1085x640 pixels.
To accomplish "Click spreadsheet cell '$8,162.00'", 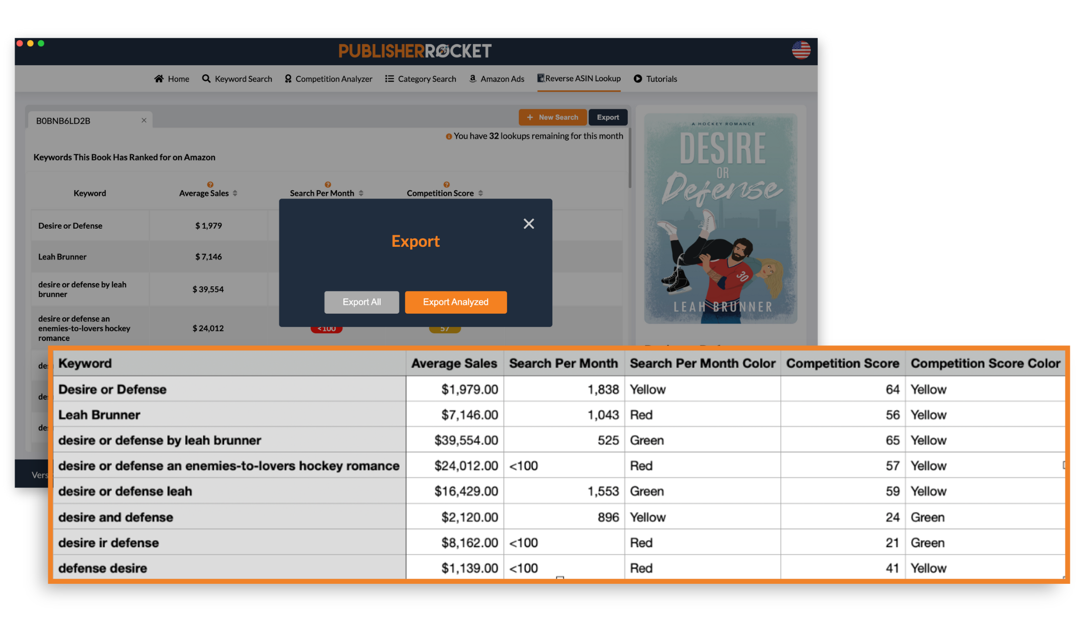I will [x=454, y=543].
